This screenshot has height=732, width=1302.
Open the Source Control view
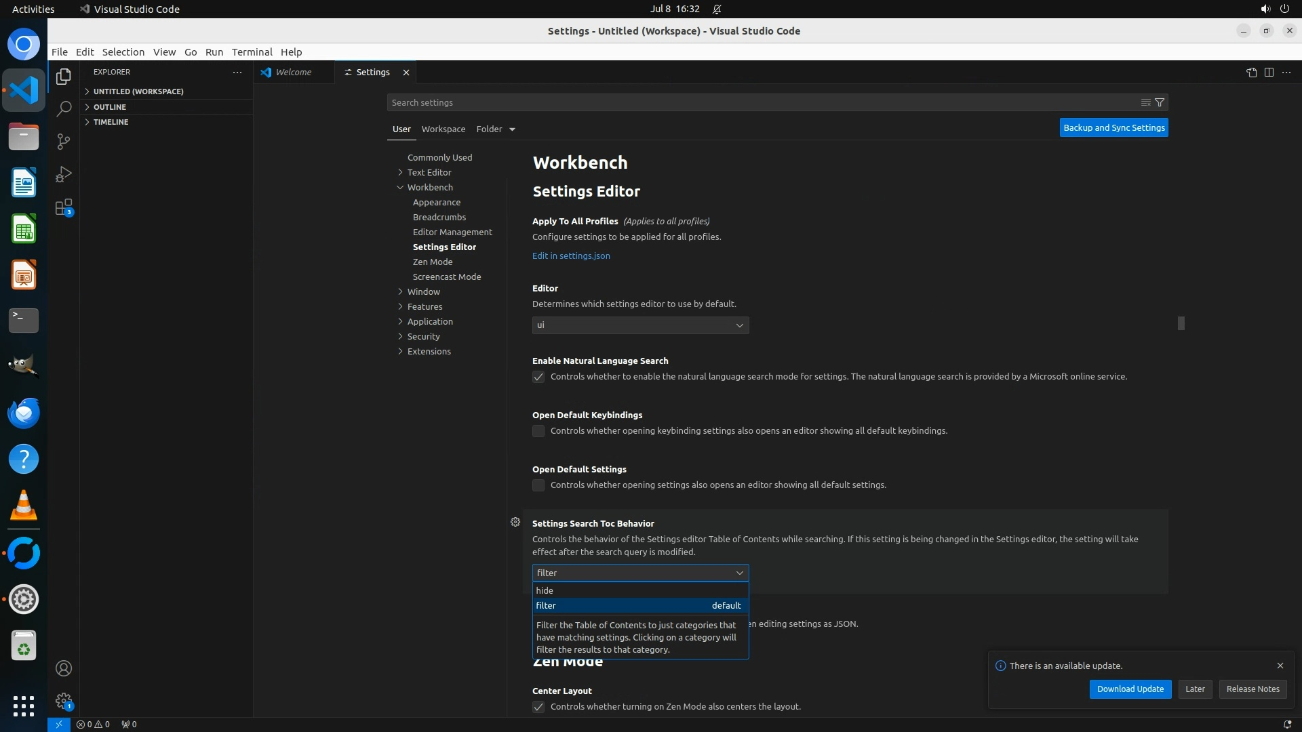(x=64, y=142)
